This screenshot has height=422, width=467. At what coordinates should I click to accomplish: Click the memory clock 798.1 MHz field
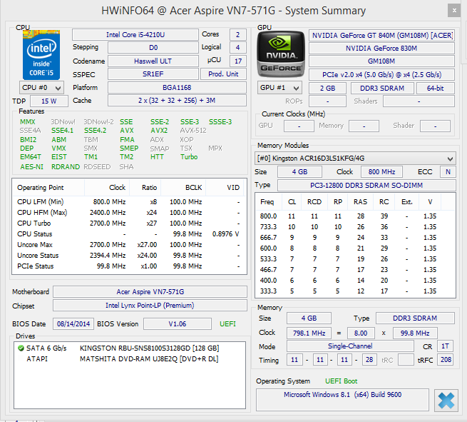[x=309, y=333]
